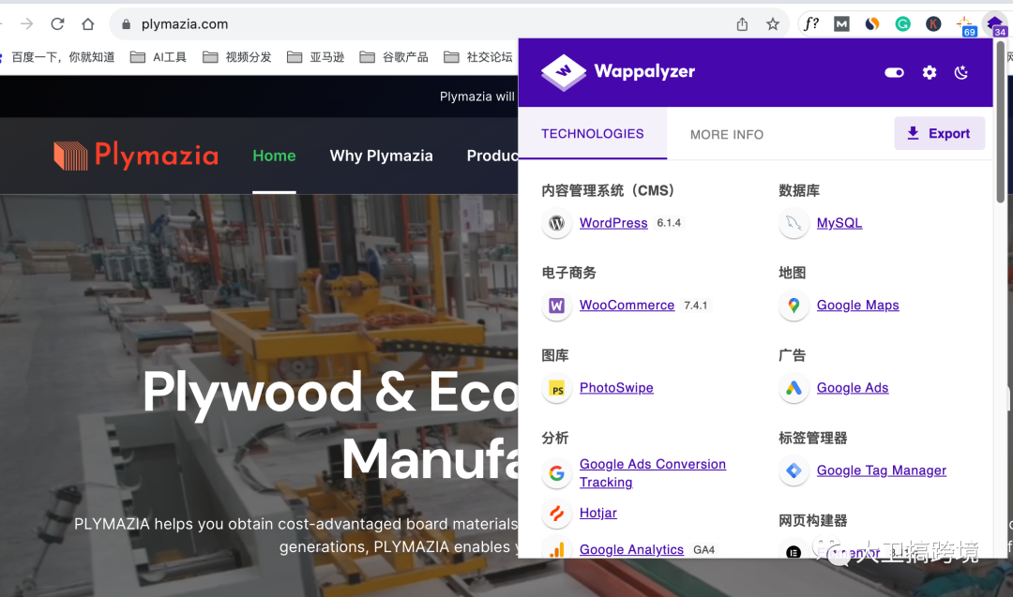
Task: Open the M extension icon
Action: point(841,23)
